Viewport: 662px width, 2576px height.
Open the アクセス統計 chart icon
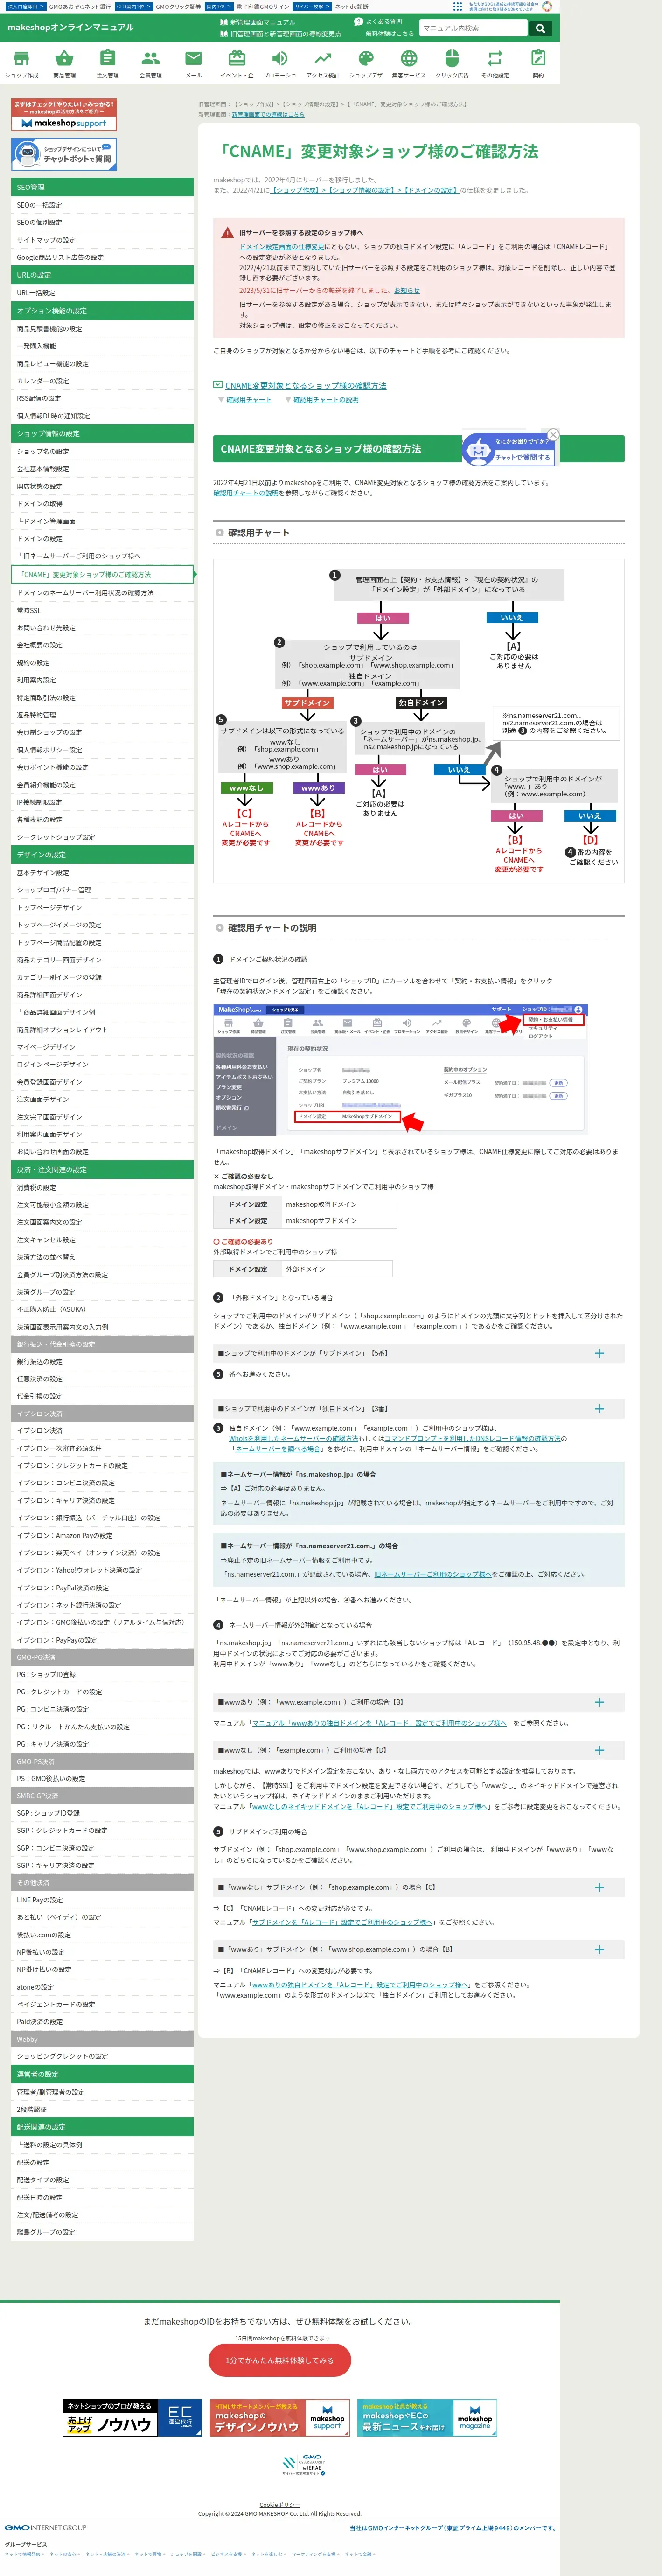coord(323,63)
